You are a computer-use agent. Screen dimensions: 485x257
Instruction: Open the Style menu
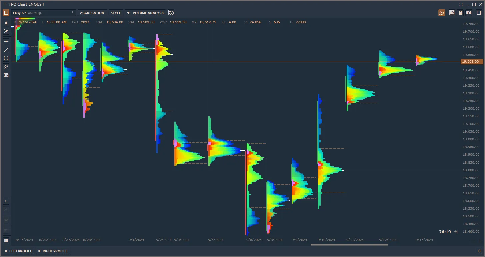[116, 13]
